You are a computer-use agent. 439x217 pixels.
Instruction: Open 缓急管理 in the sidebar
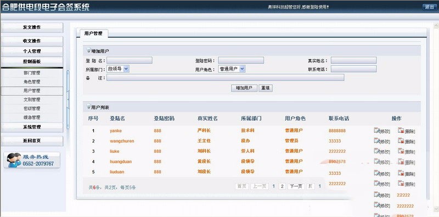[x=32, y=117]
